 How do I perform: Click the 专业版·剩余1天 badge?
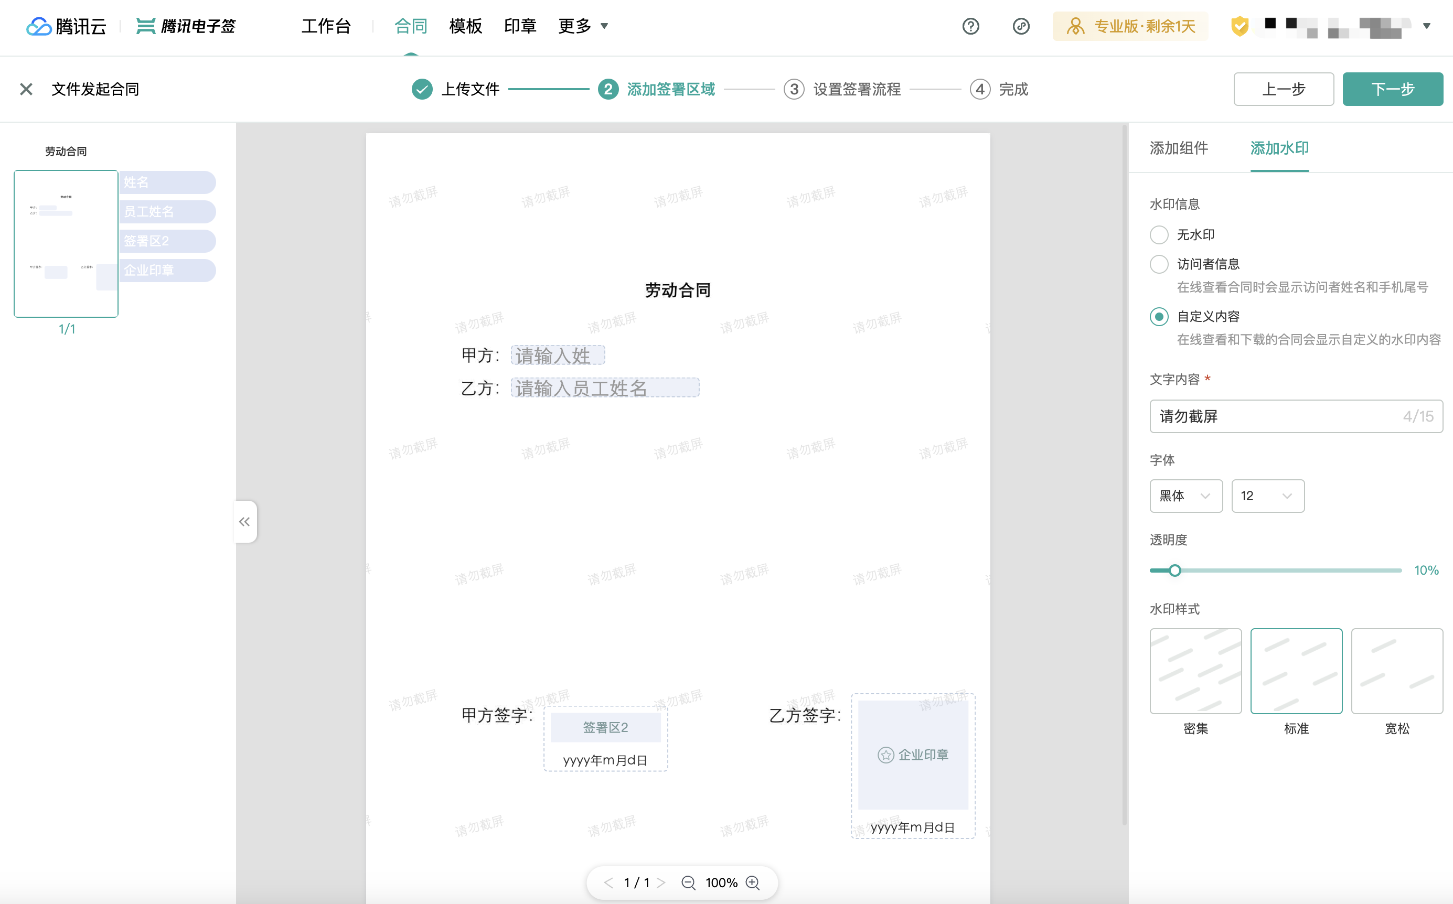1130,26
